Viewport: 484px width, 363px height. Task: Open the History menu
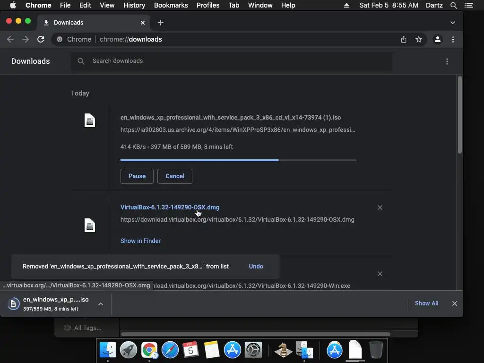click(134, 5)
